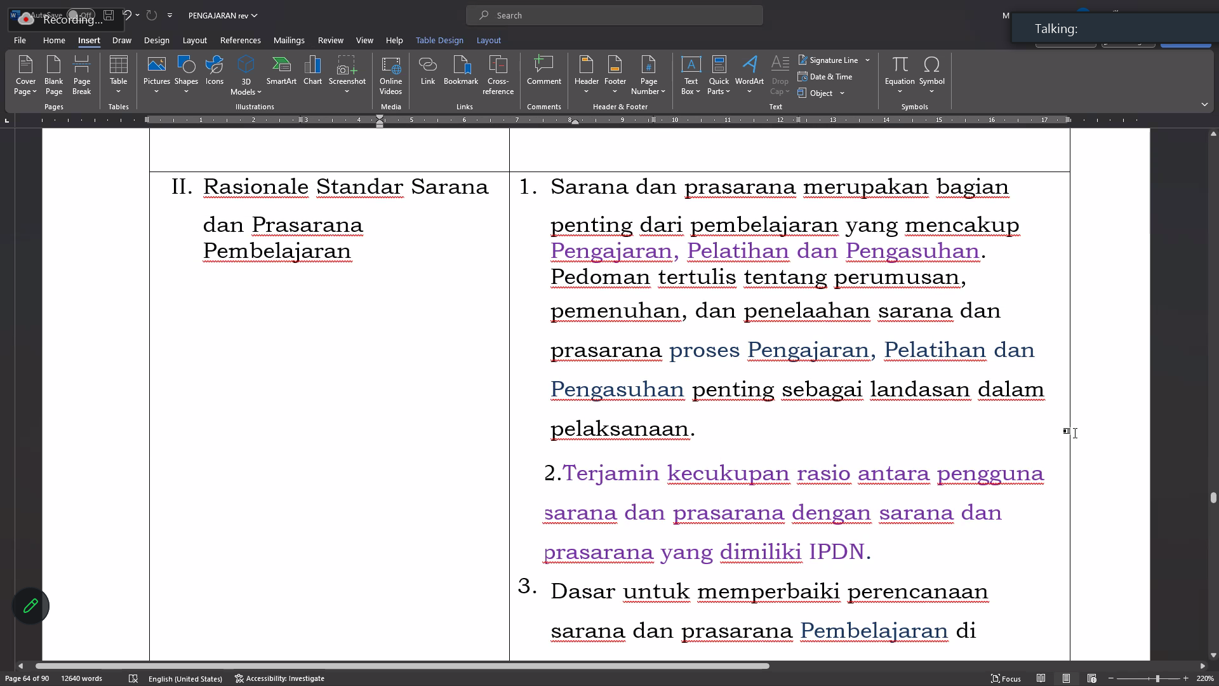Screen dimensions: 1219x686
Task: Insert Icons from the library
Action: click(x=215, y=71)
